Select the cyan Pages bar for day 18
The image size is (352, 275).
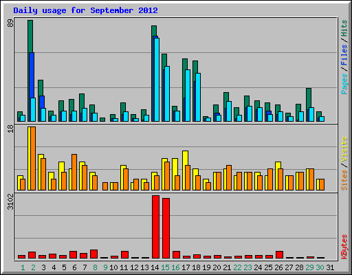(x=198, y=97)
